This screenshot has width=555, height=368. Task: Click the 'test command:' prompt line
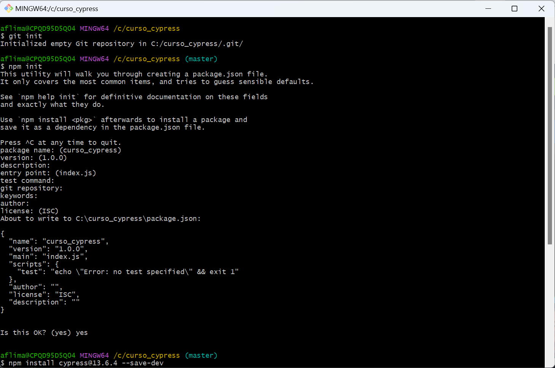[27, 181]
